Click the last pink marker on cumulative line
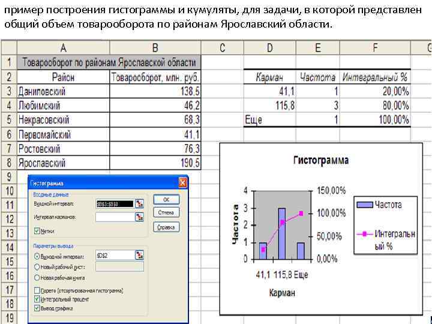The image size is (432, 324). click(301, 214)
